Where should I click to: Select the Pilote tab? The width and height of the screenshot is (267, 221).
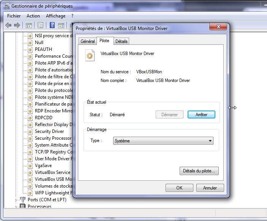(104, 41)
